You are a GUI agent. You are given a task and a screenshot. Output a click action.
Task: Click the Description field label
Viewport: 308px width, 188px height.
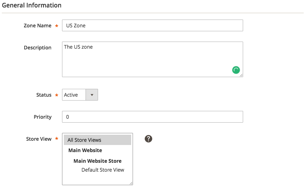pos(37,48)
